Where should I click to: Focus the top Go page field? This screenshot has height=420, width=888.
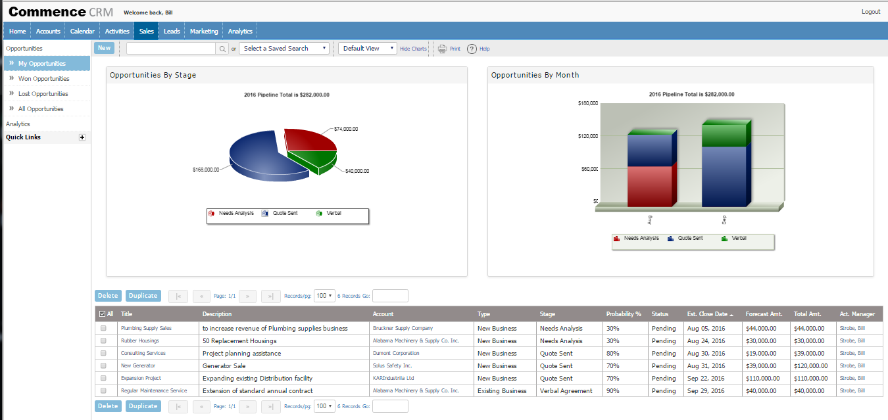(x=390, y=296)
